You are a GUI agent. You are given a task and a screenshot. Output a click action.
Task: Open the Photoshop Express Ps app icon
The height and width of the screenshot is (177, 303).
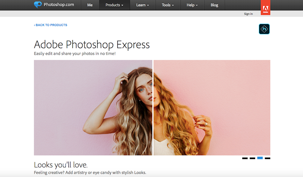tap(264, 29)
